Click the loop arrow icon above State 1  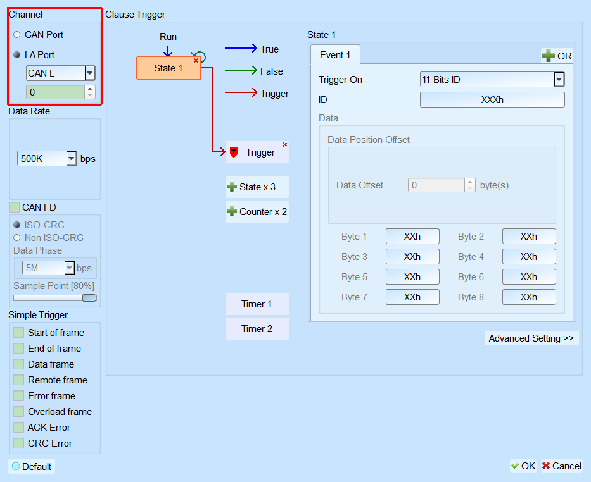coord(199,56)
